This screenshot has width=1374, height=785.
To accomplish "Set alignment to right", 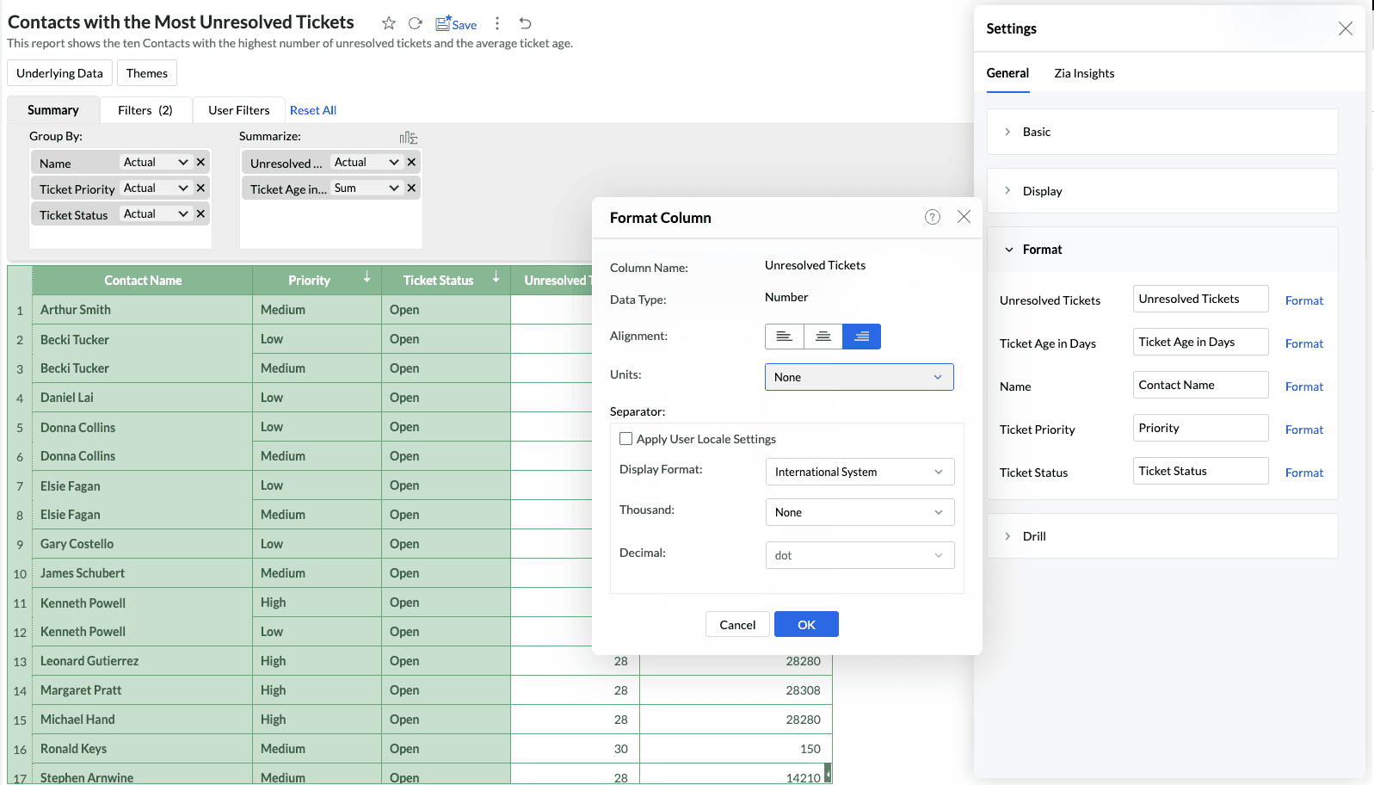I will point(861,337).
